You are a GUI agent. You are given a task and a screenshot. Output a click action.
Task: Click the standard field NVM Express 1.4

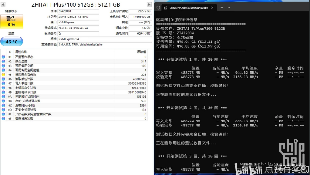(x=105, y=39)
